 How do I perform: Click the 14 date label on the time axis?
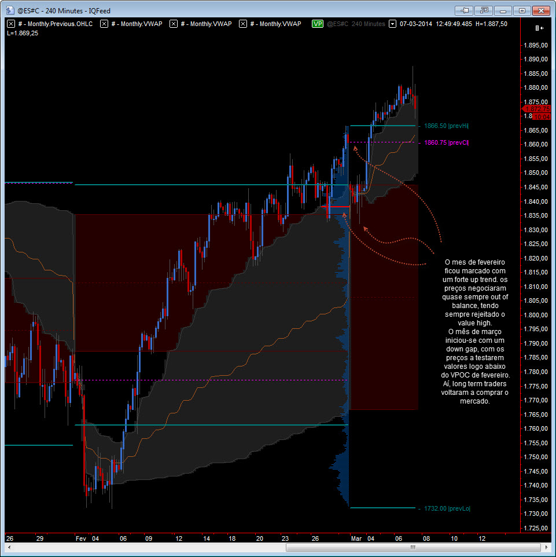(x=207, y=538)
